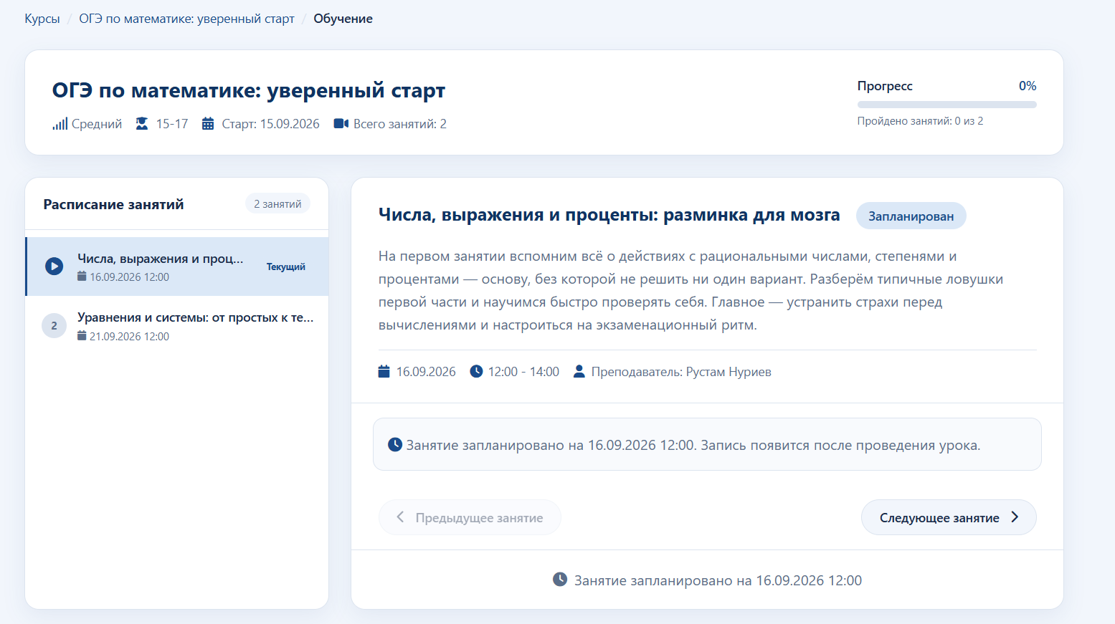Select the lesson Уравнения и системы in schedule
Image resolution: width=1115 pixels, height=624 pixels.
177,326
